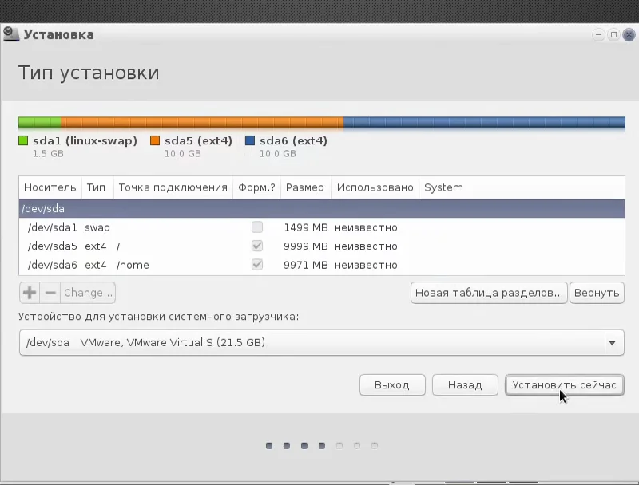Go back with the Назад button
Image resolution: width=639 pixels, height=485 pixels.
465,385
